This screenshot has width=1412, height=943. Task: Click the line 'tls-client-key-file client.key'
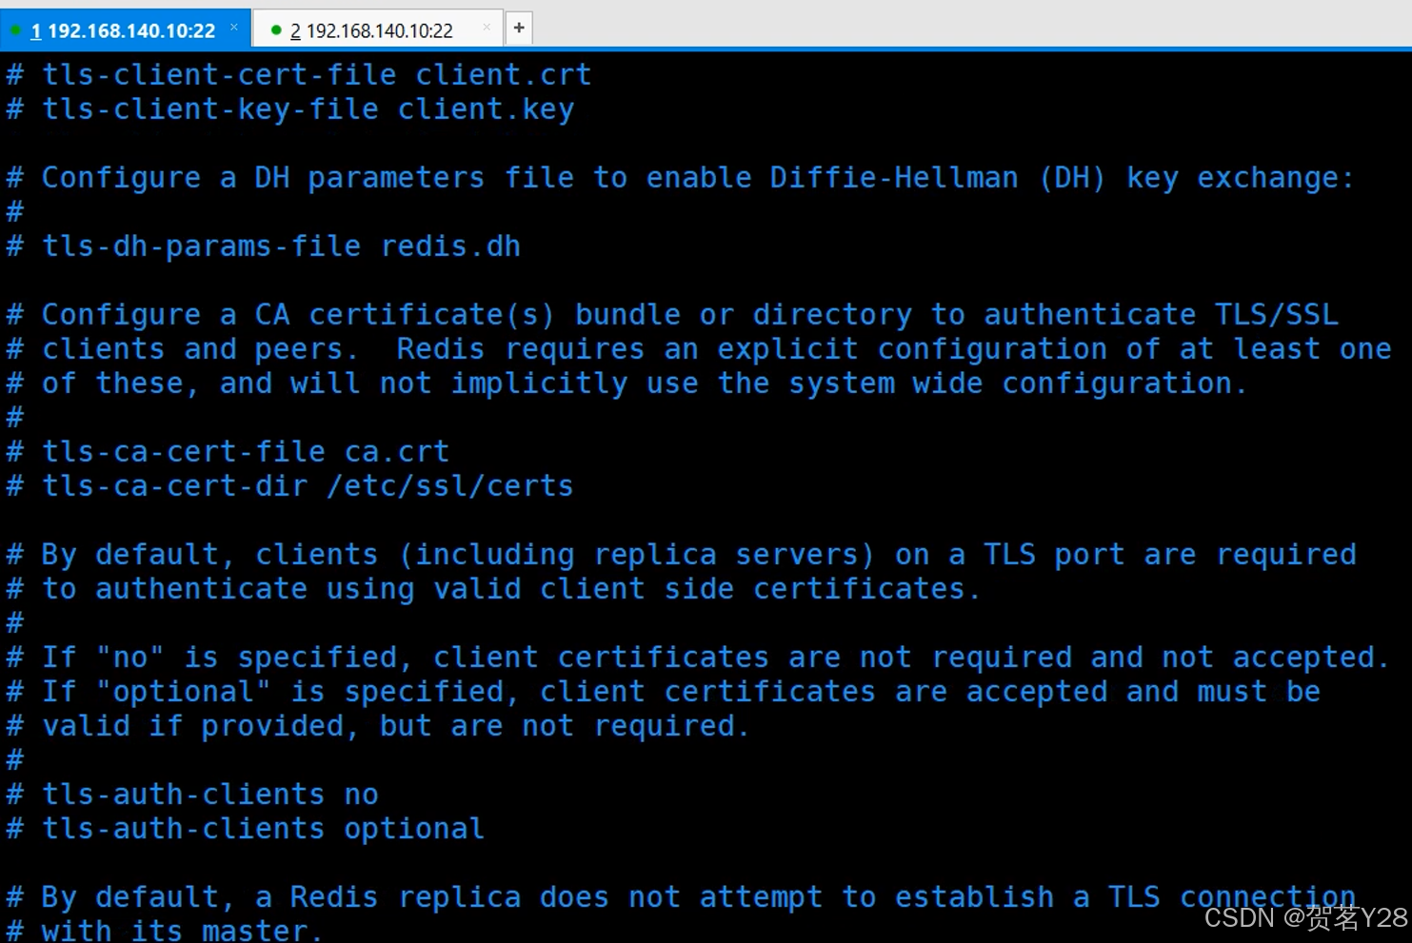[x=308, y=109]
